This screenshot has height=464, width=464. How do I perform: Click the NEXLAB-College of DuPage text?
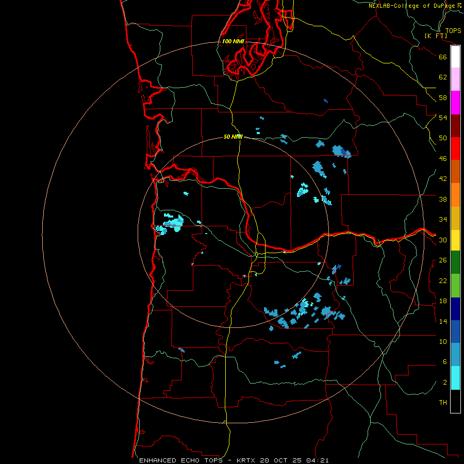[x=412, y=6]
